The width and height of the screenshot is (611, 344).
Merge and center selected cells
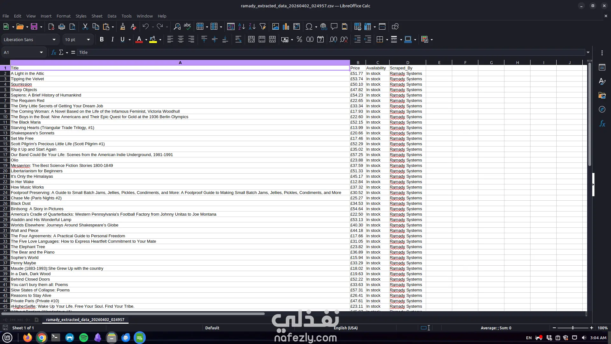point(251,39)
